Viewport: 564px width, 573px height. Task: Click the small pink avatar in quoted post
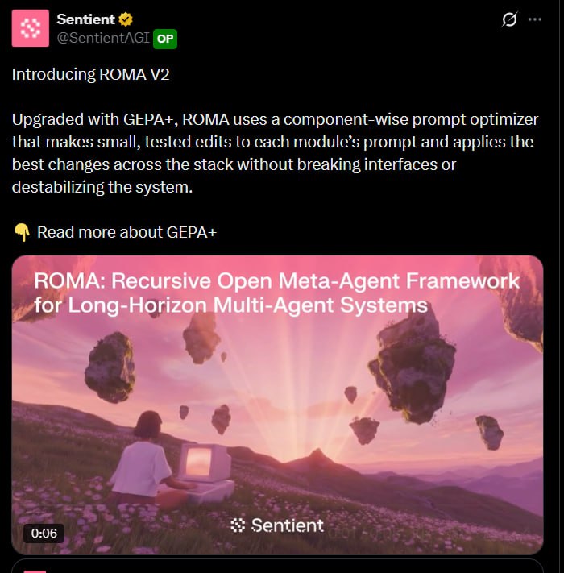coord(35,571)
